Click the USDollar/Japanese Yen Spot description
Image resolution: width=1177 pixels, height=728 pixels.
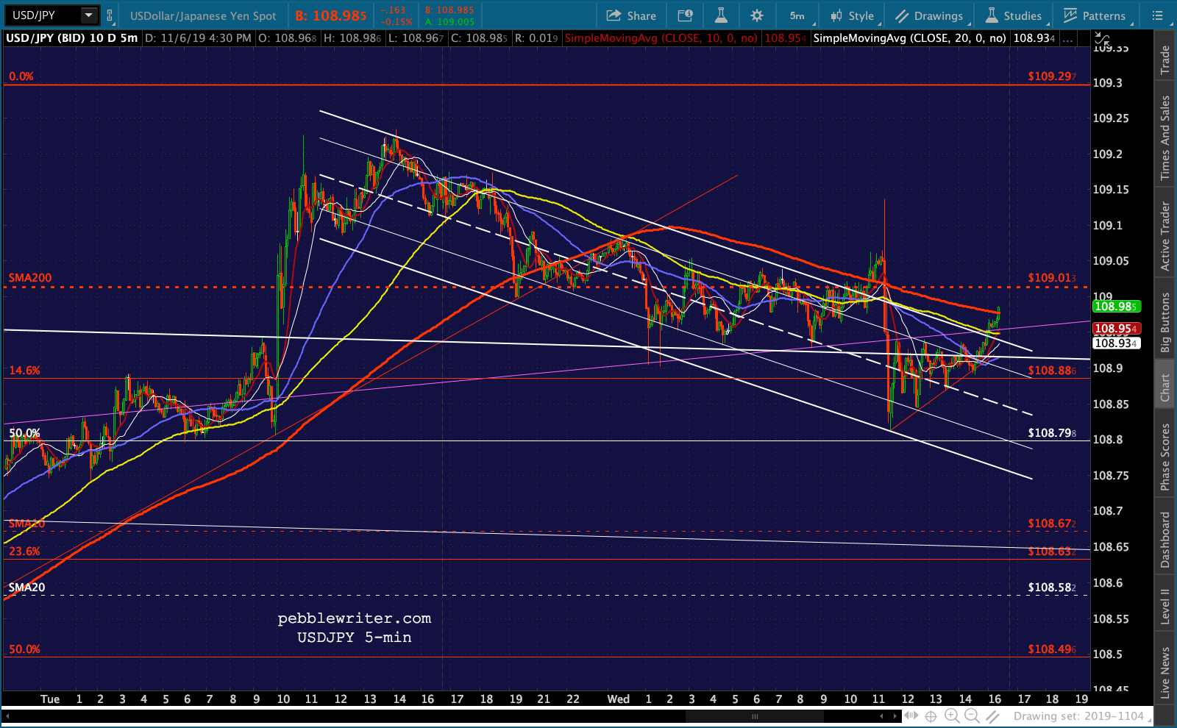point(203,15)
